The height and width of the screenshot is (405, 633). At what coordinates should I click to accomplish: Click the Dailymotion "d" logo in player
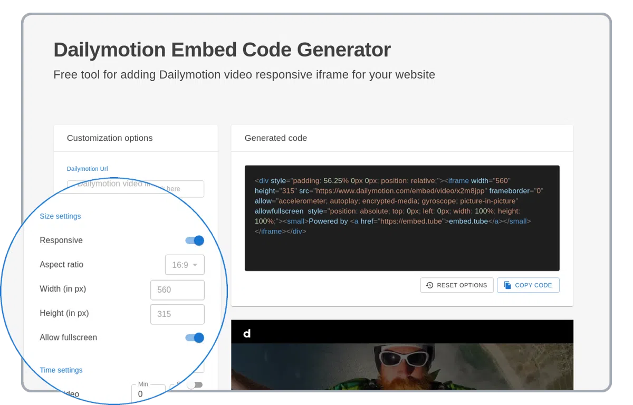coord(247,333)
